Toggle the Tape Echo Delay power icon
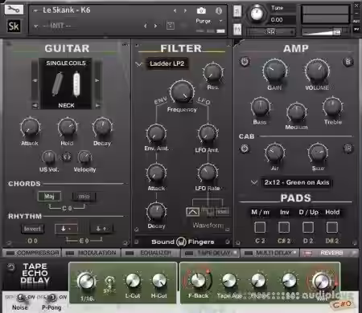This screenshot has width=362, height=313. [10, 267]
